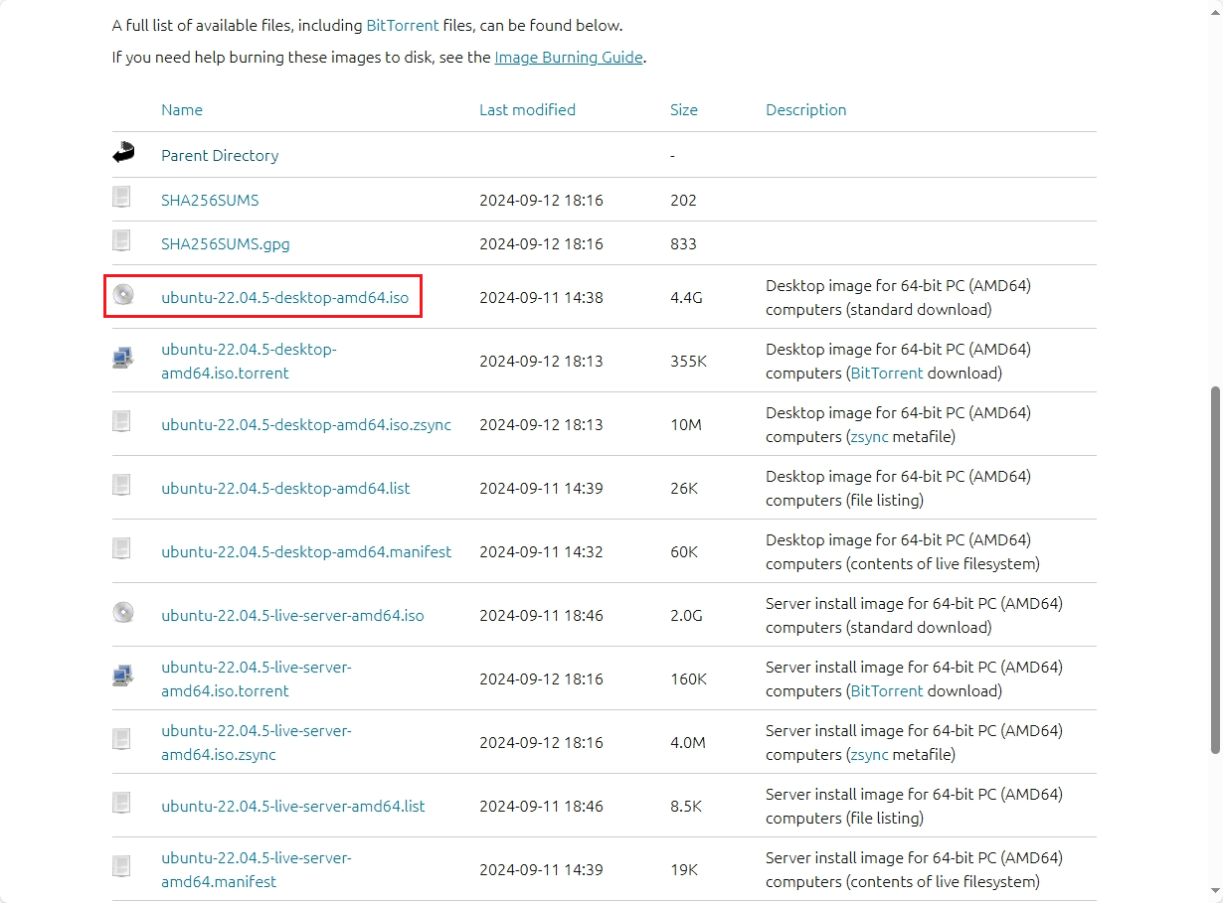Click zsync link in desktop zsync description
1223x903 pixels.
(x=869, y=437)
